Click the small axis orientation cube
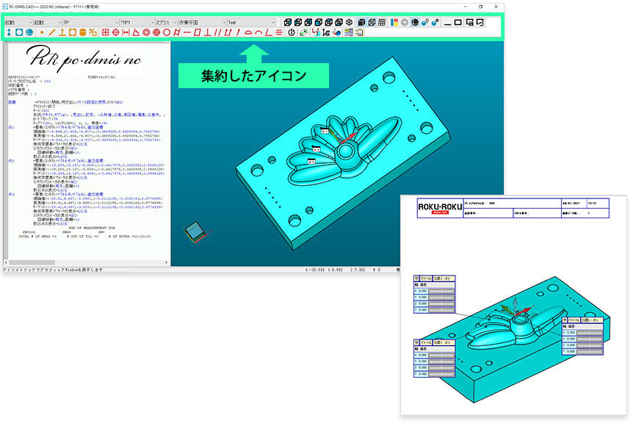Screen dimensions: 636x424 [x=195, y=231]
